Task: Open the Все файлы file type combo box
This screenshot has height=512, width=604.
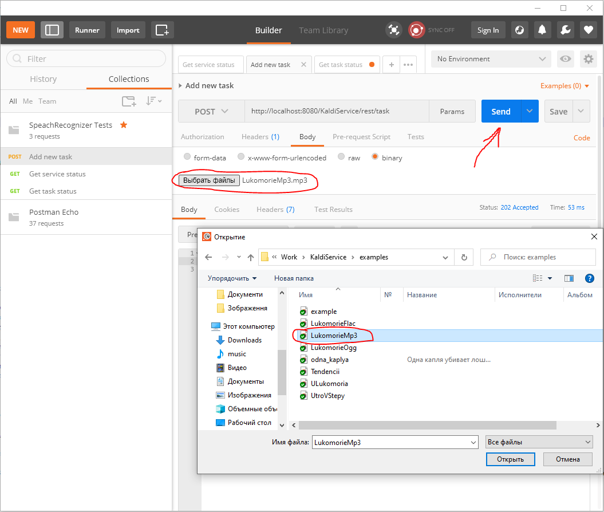Action: pyautogui.click(x=539, y=442)
